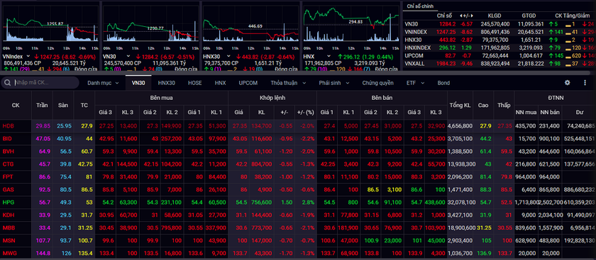Switch to the HOSE tab

(195, 83)
